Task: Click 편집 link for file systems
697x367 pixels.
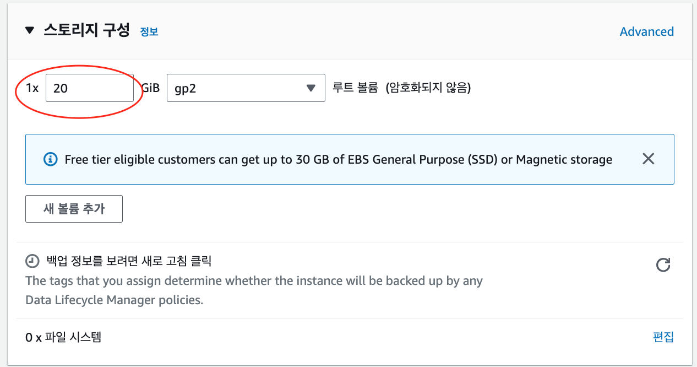Action: [663, 337]
